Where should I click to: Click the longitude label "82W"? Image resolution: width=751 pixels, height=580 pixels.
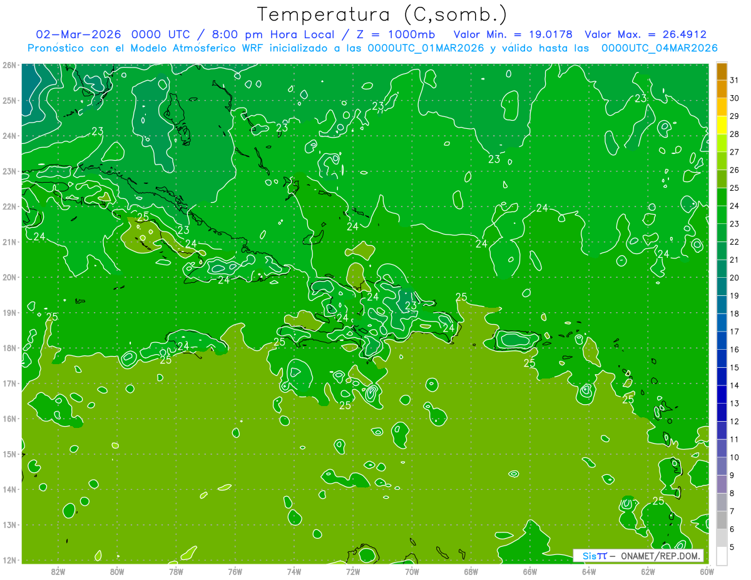pyautogui.click(x=58, y=571)
